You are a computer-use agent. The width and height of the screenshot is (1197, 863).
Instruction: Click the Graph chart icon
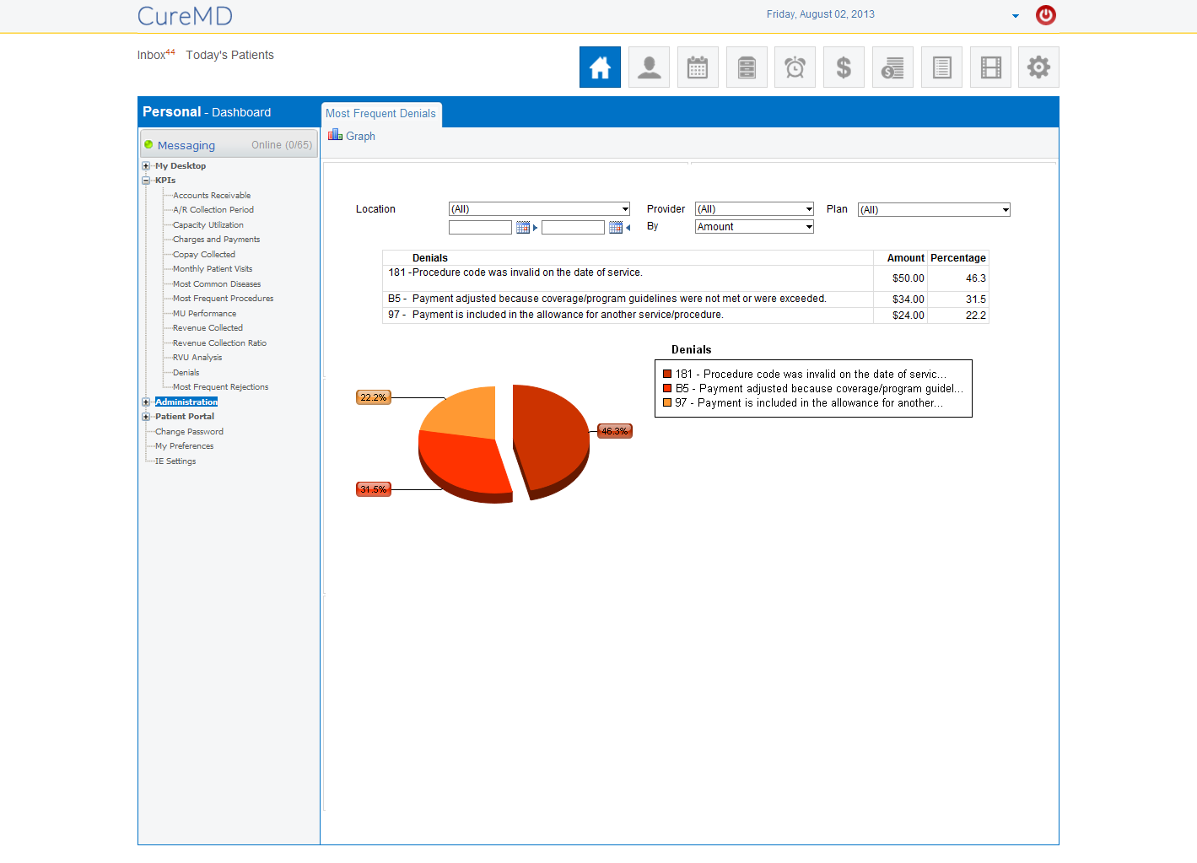(x=335, y=135)
